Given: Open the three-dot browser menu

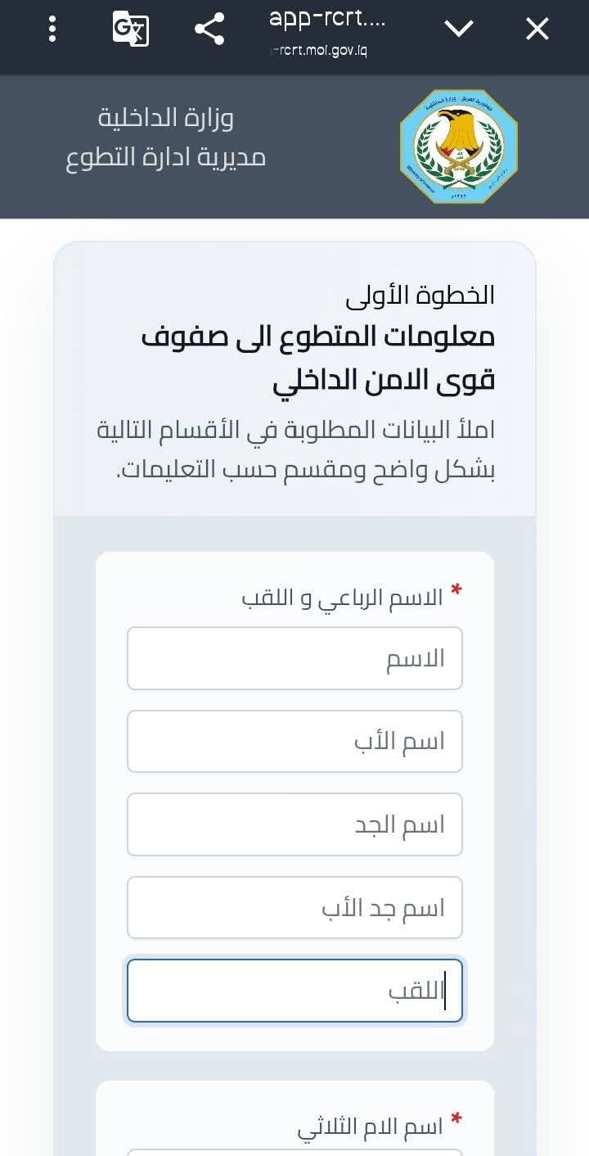Looking at the screenshot, I should 52,29.
